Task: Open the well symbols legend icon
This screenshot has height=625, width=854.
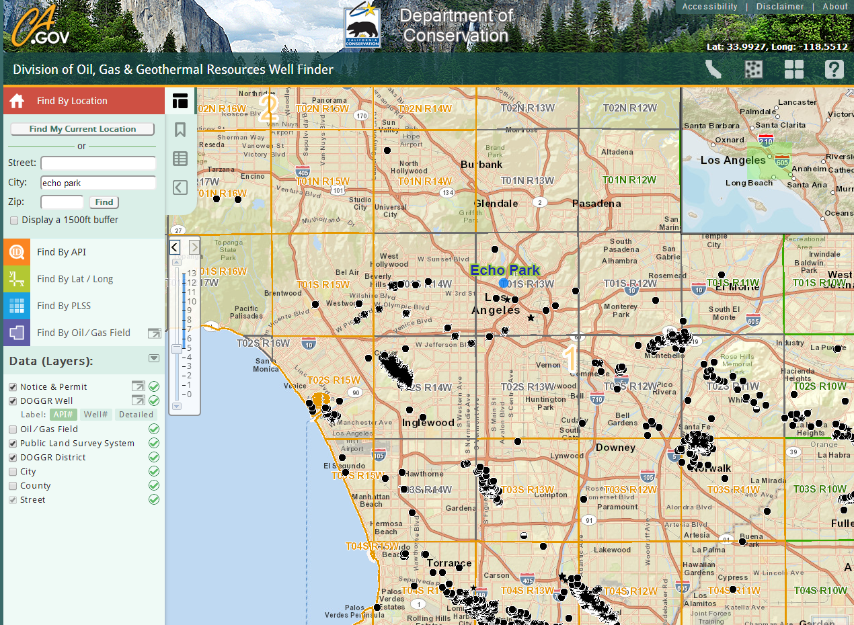Action: (753, 69)
